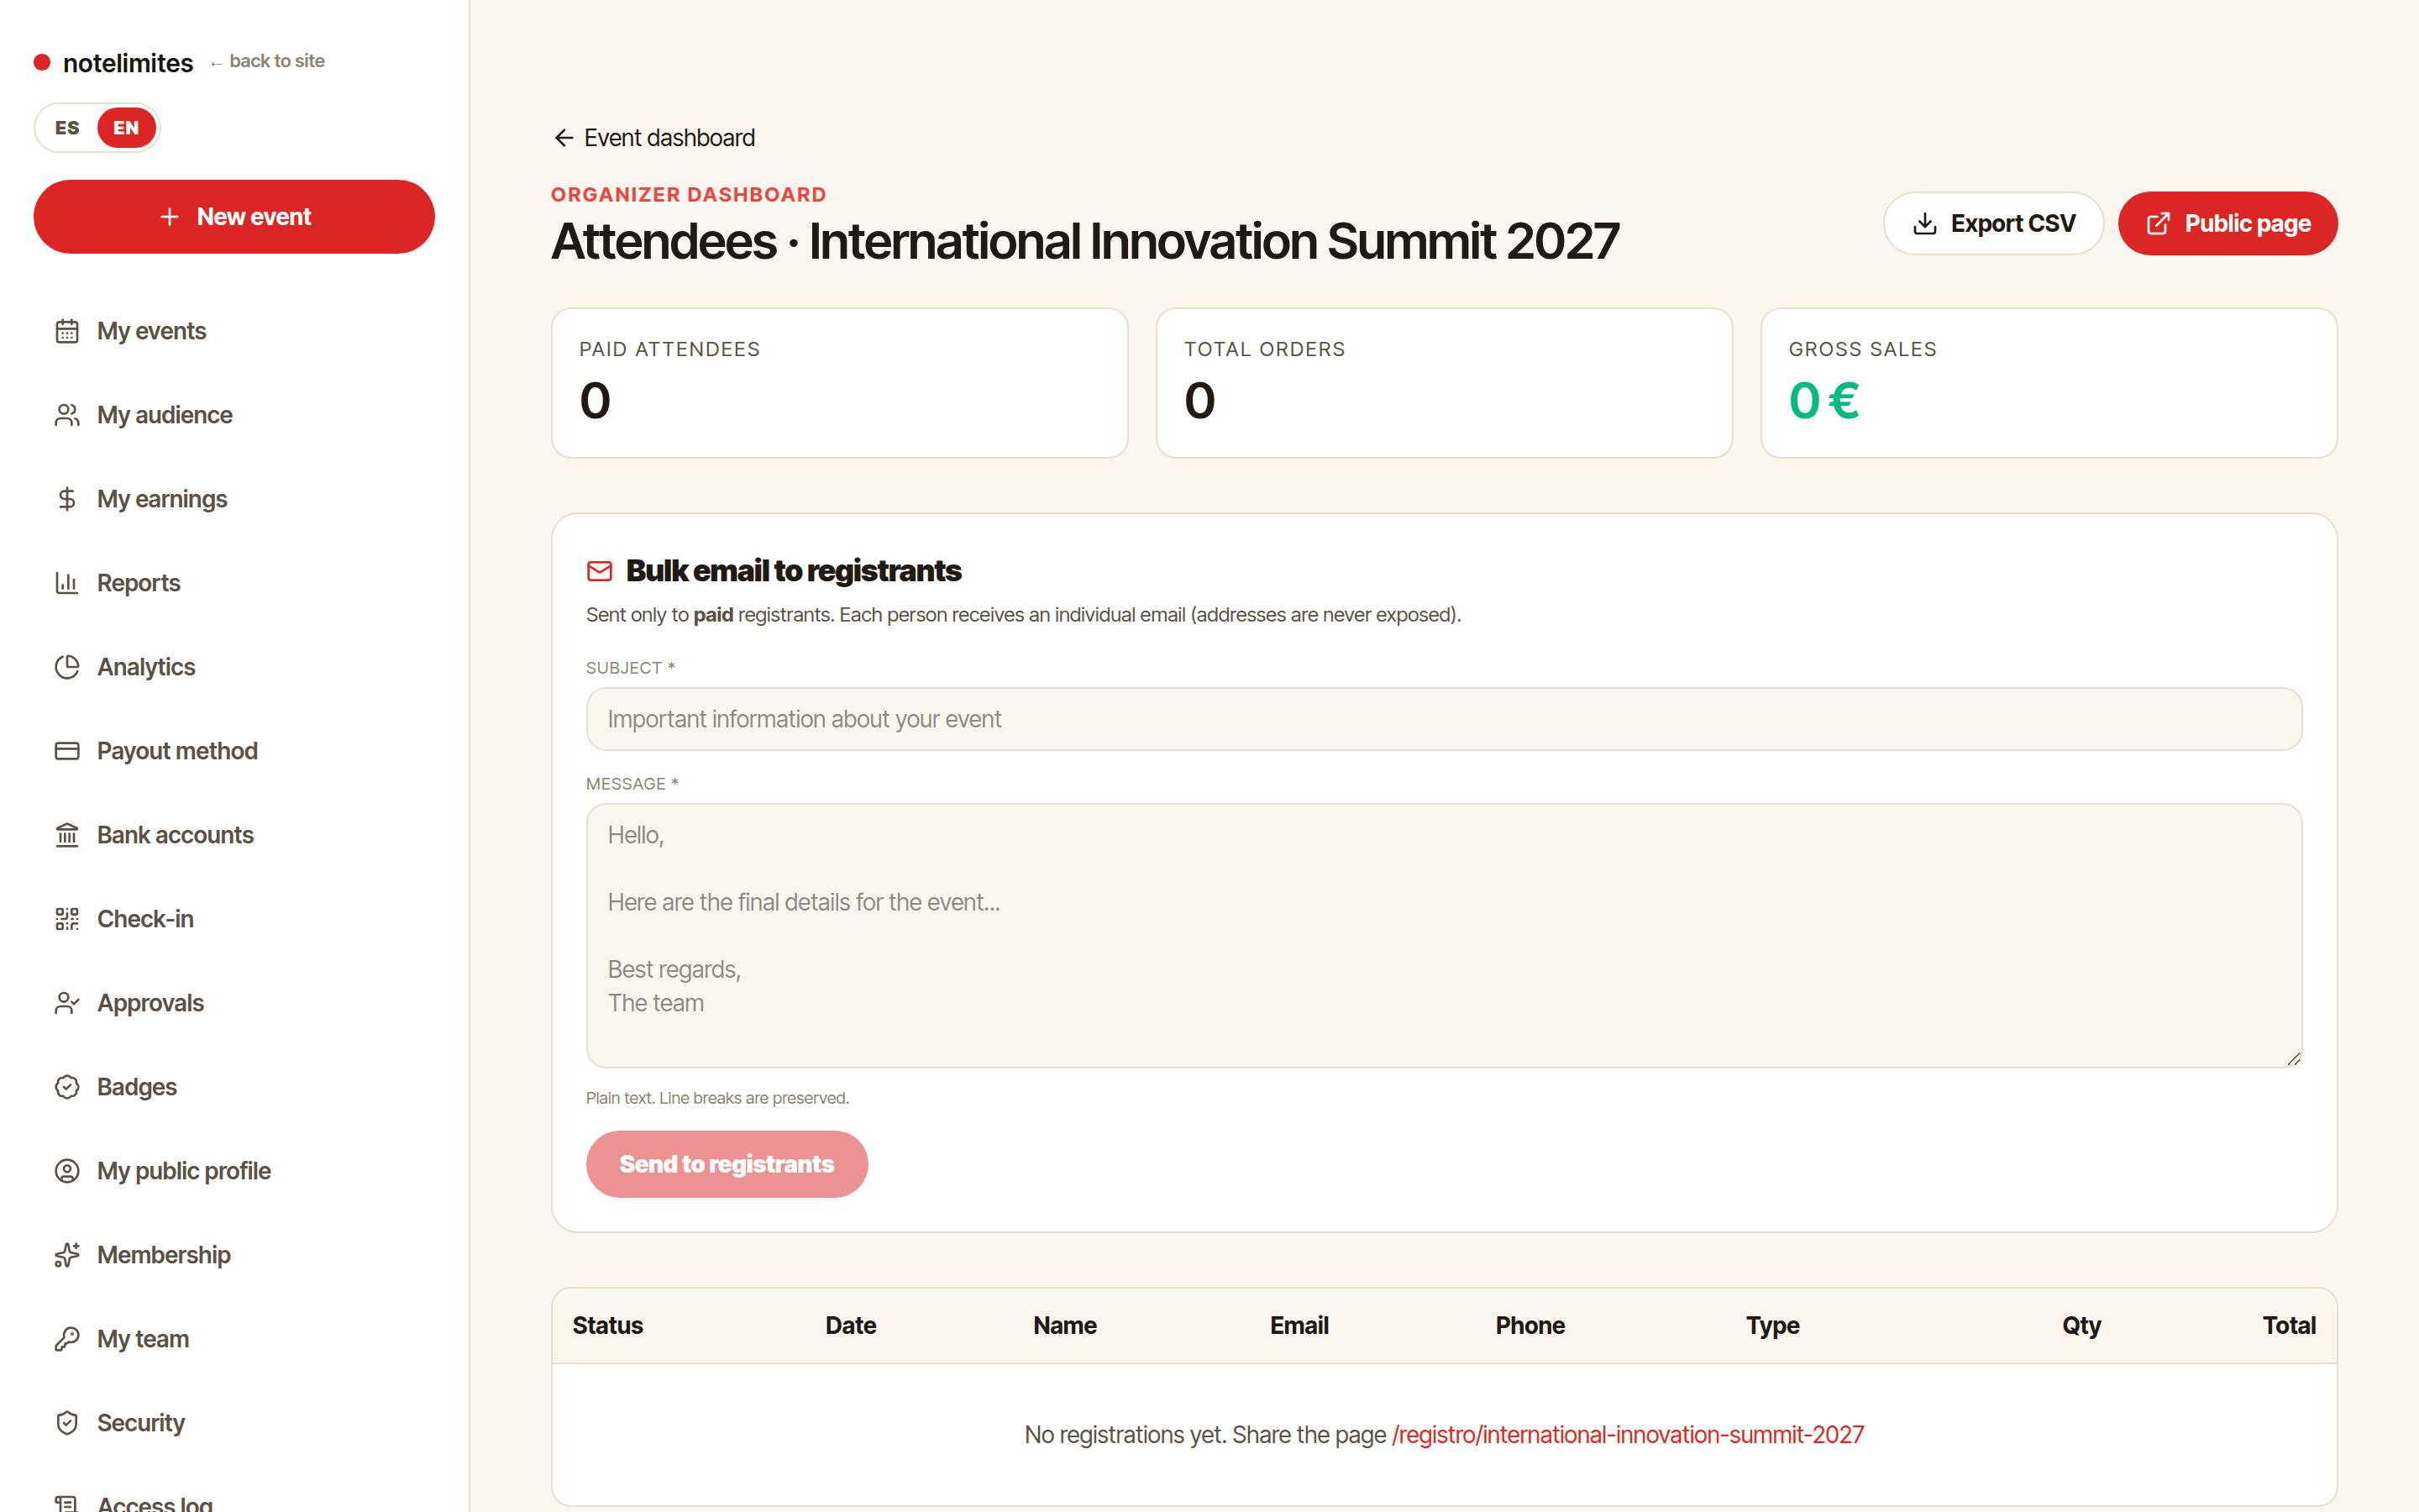Click the Export CSV button
2419x1512 pixels.
[x=1993, y=223]
